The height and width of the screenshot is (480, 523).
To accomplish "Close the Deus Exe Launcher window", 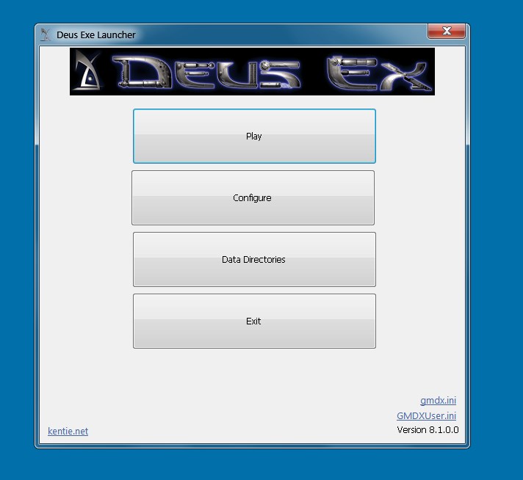I will pos(447,32).
